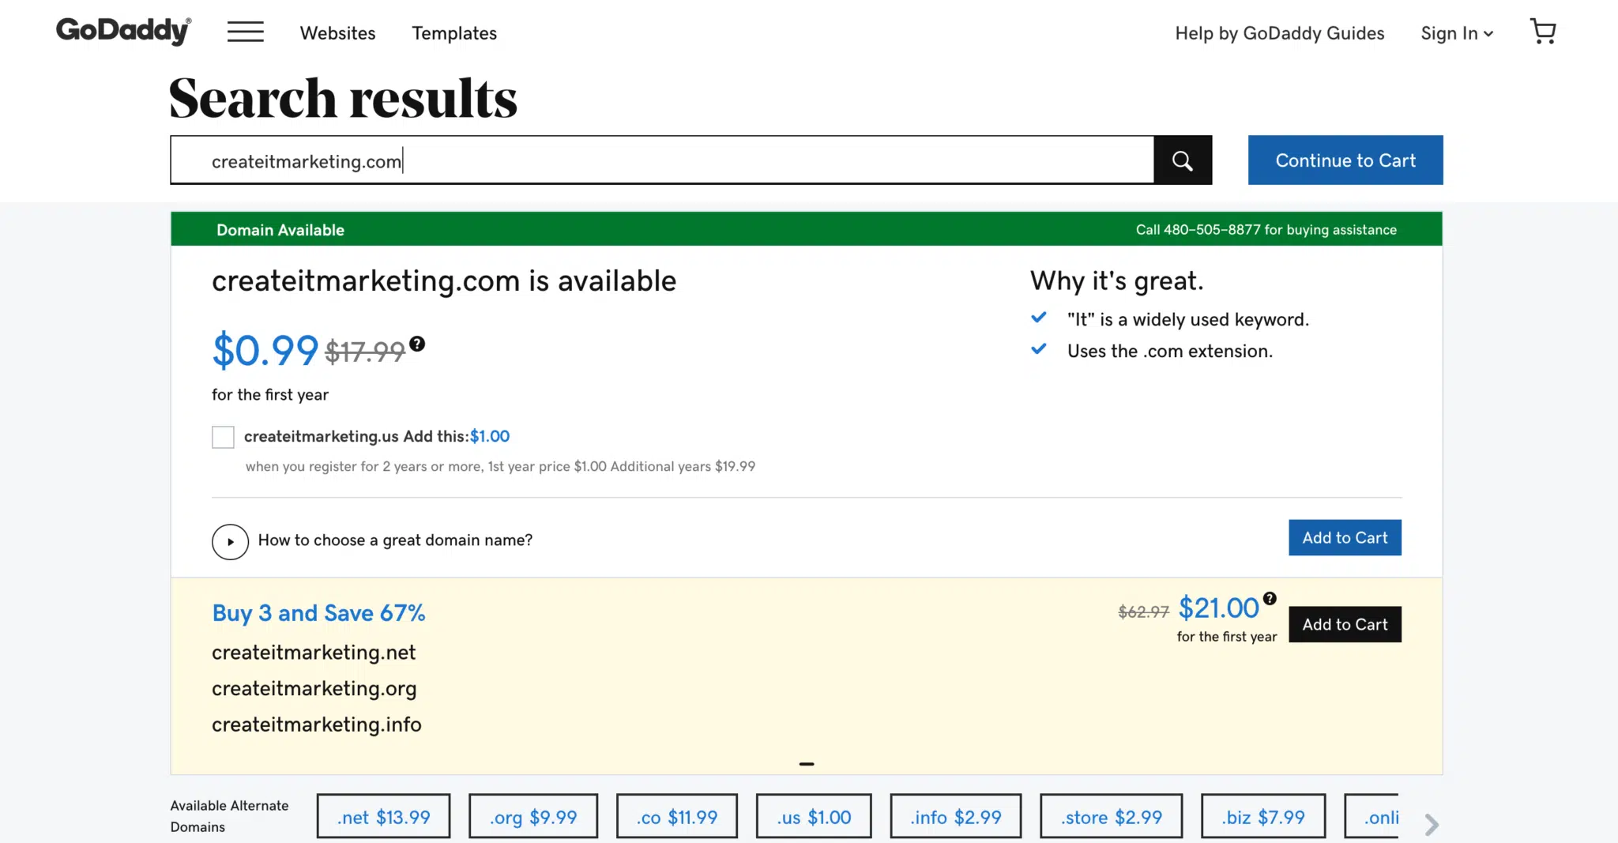This screenshot has height=843, width=1618.
Task: Select the .us $1.00 alternate domain
Action: tap(814, 816)
